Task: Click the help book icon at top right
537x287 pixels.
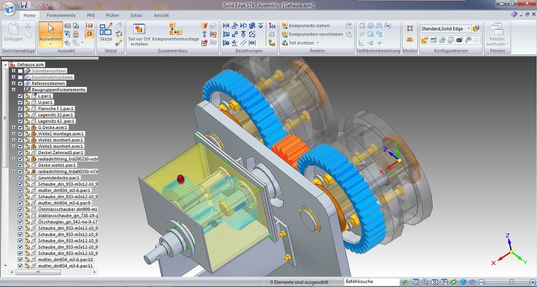Action: pyautogui.click(x=514, y=15)
